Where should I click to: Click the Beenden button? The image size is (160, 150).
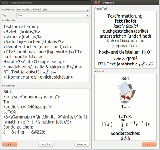[82, 144]
